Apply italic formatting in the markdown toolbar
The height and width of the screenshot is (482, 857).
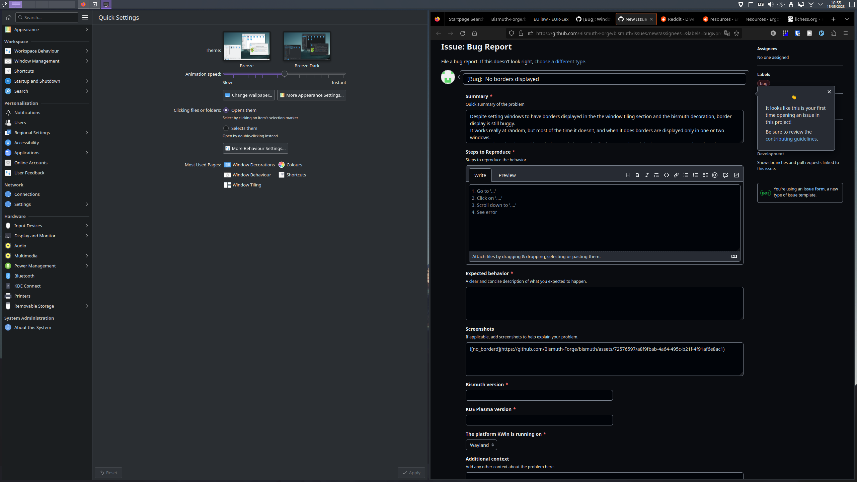coord(647,175)
